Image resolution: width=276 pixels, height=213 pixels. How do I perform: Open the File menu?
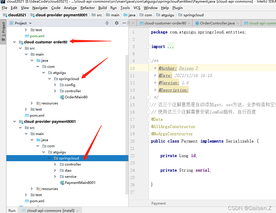click(x=4, y=8)
